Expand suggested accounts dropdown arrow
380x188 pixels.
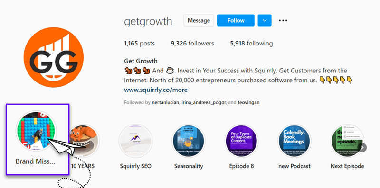coord(265,20)
